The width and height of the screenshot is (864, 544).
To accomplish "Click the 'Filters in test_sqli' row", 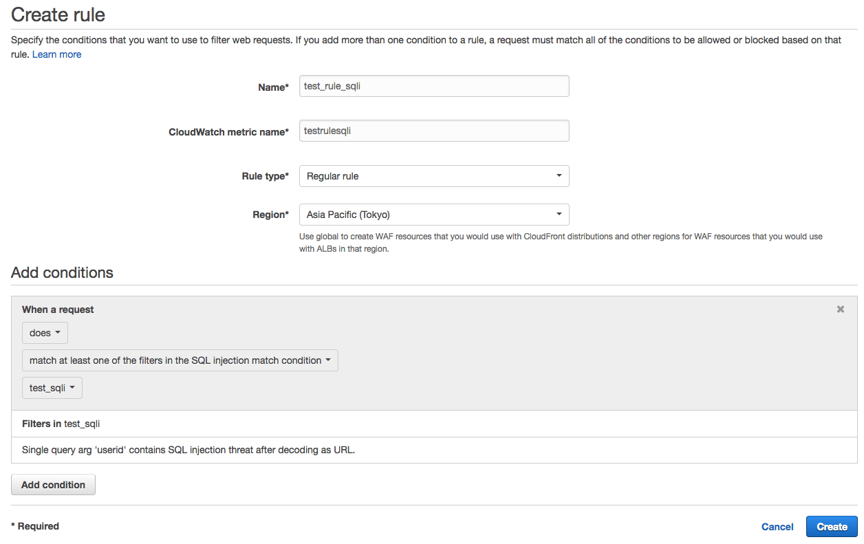I will click(434, 424).
